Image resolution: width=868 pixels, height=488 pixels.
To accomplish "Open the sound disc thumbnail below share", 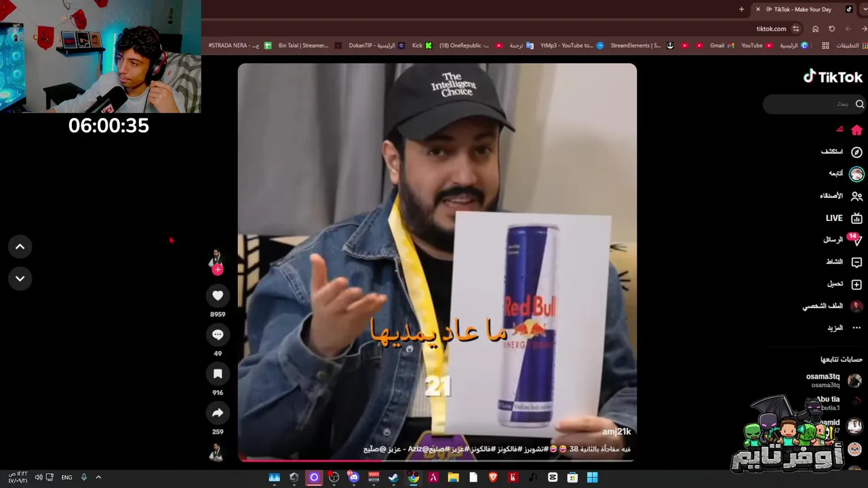I will click(216, 453).
